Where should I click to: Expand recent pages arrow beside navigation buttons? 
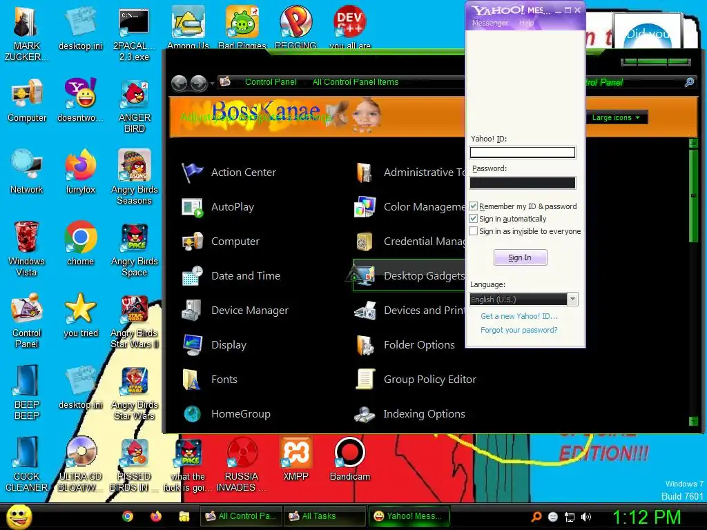click(x=212, y=84)
